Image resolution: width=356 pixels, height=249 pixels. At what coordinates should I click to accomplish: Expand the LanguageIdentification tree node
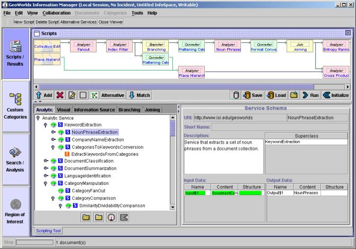coord(46,176)
